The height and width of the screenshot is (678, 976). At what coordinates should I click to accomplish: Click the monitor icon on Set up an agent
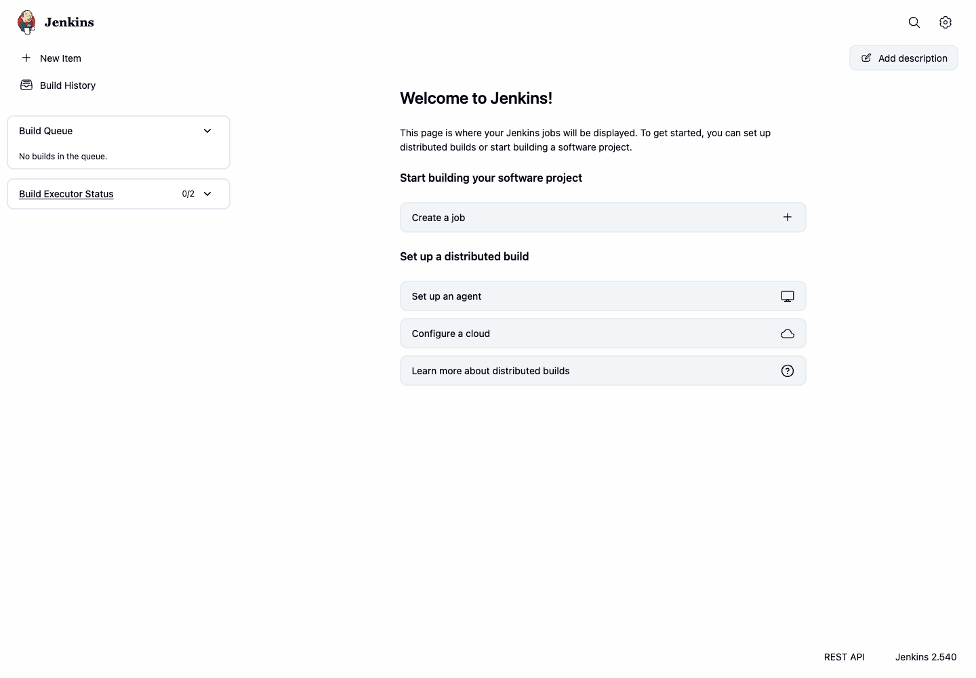point(788,296)
